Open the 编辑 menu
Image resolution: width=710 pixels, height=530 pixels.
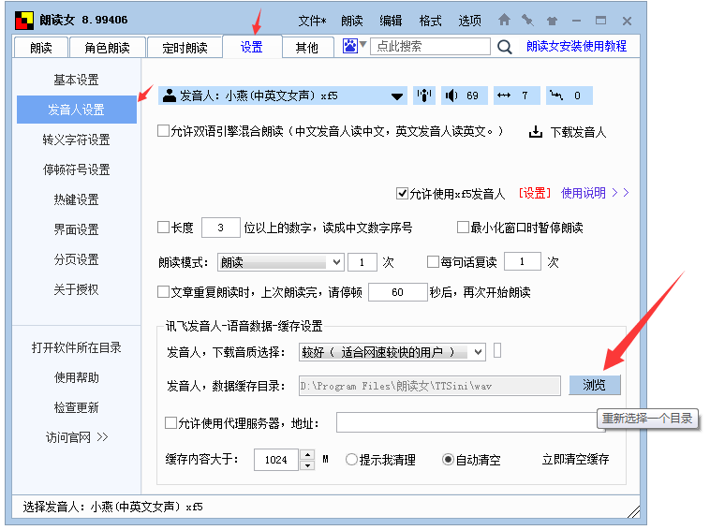(x=391, y=21)
